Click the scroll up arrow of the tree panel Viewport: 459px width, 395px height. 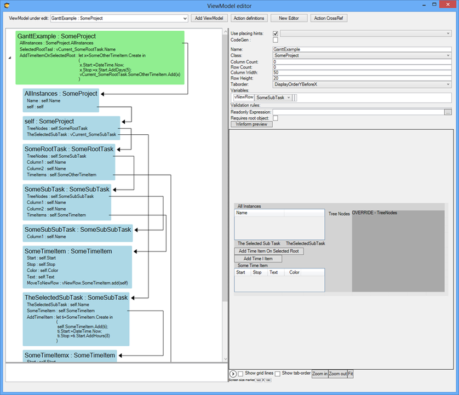(x=226, y=31)
